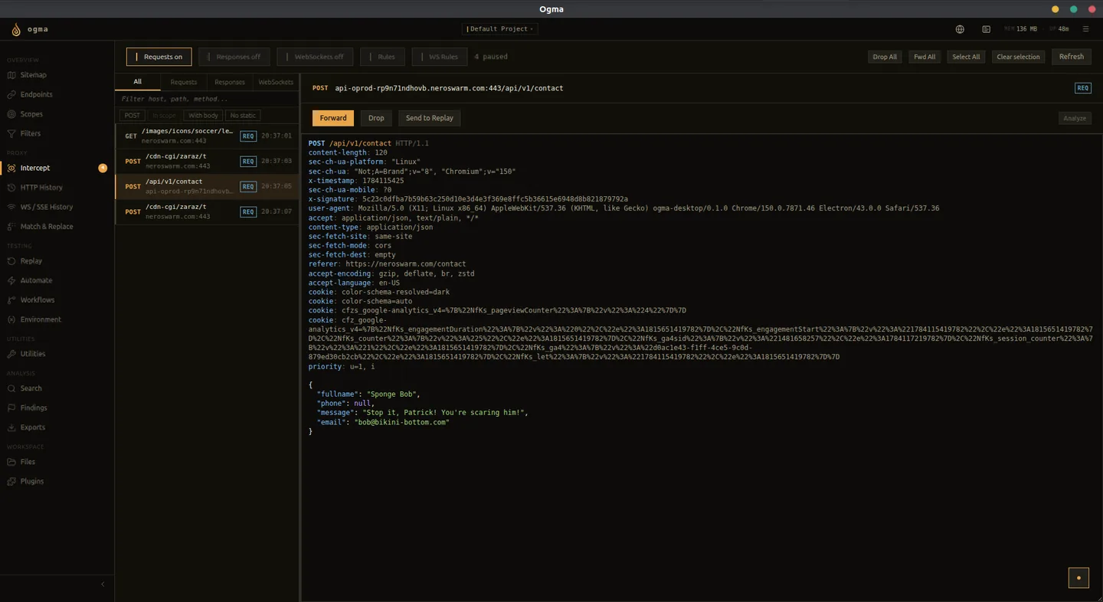The image size is (1103, 602).
Task: Toggle WebSockets off interception
Action: 315,57
